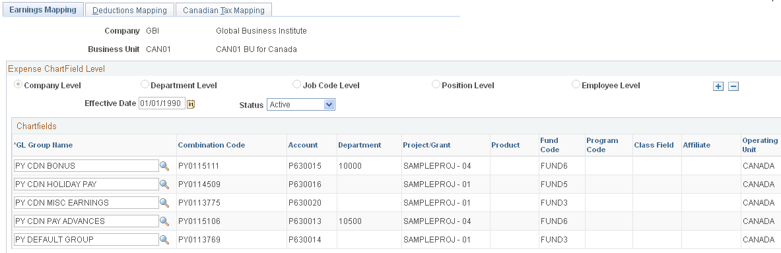The width and height of the screenshot is (781, 253).
Task: Add a new row with plus icon
Action: [718, 86]
